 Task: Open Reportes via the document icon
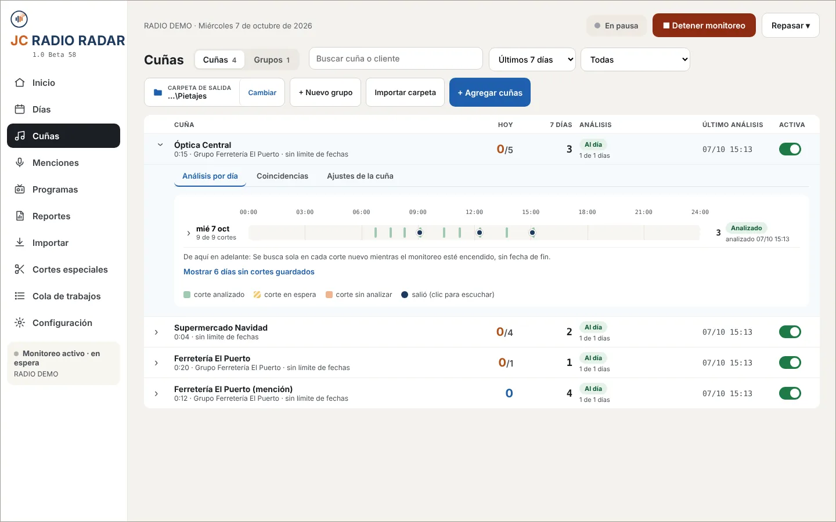click(20, 216)
